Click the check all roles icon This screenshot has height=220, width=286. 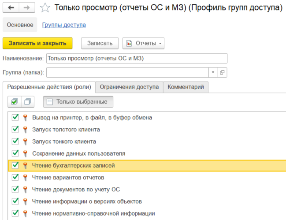[x=15, y=102]
